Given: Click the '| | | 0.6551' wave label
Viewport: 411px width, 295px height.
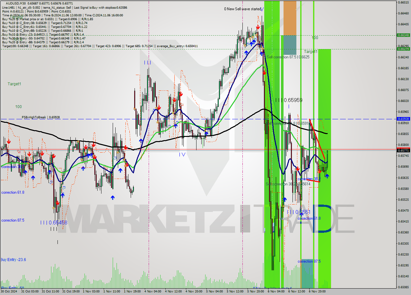Looking at the screenshot, I should coord(299,212).
